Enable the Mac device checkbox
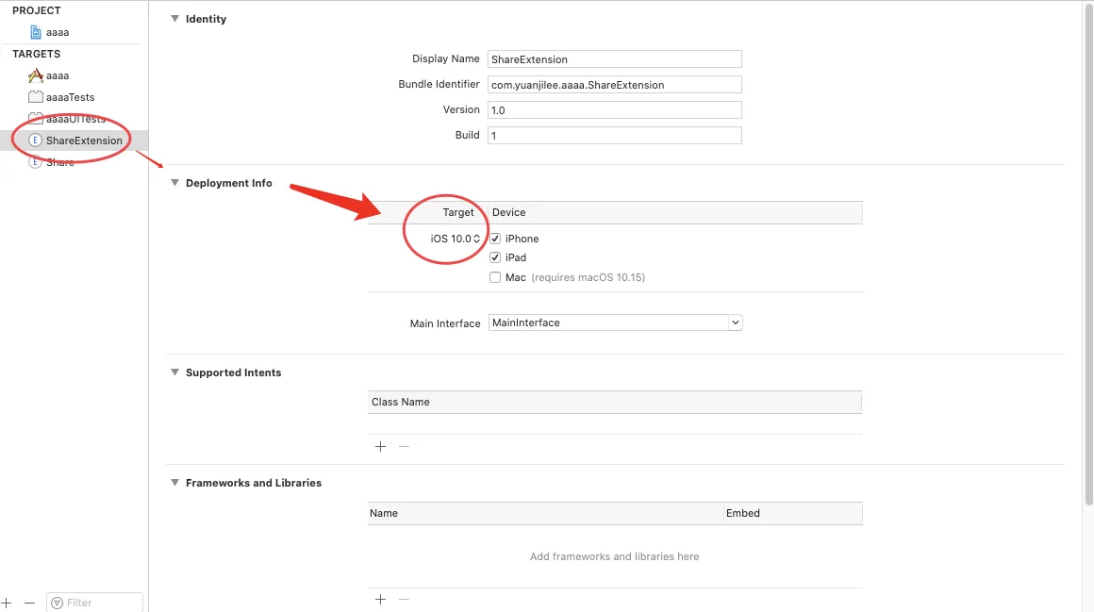 (495, 277)
